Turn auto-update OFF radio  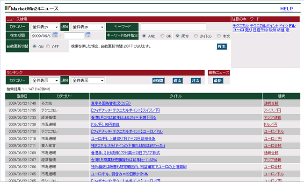click(x=48, y=46)
